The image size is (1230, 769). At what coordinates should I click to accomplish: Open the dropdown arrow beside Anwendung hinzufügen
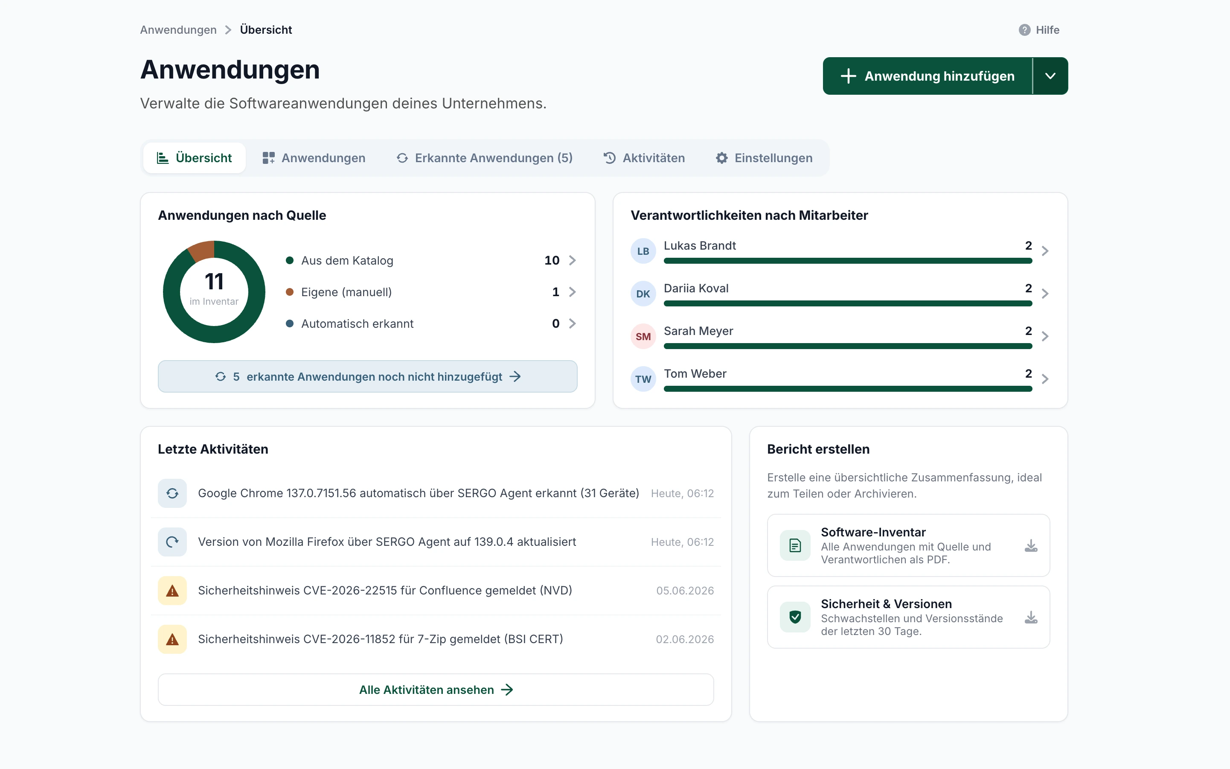point(1050,76)
